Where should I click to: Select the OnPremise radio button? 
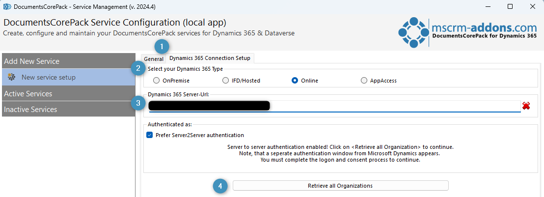pyautogui.click(x=157, y=81)
